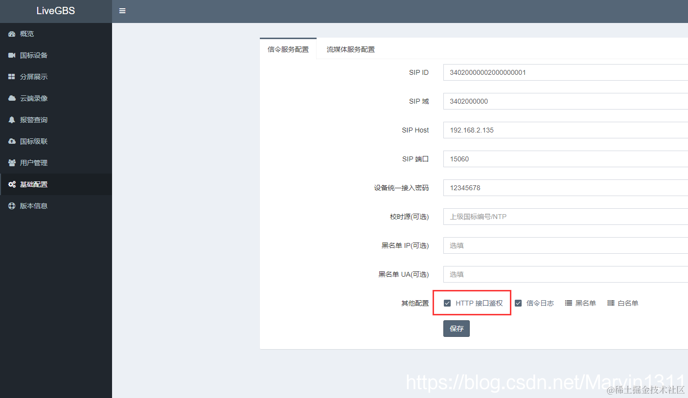The width and height of the screenshot is (688, 398).
Task: Uncheck the HTTP 接口鉴权 checkbox
Action: 447,303
